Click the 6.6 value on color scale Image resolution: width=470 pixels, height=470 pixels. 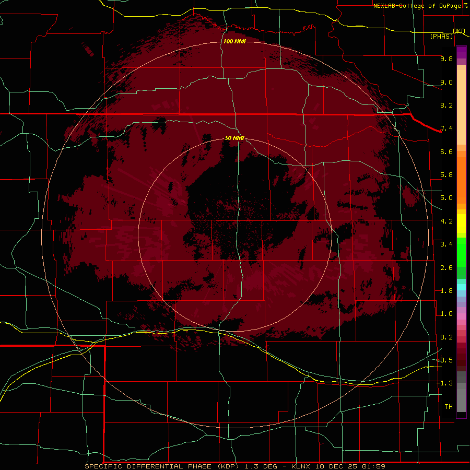(446, 151)
